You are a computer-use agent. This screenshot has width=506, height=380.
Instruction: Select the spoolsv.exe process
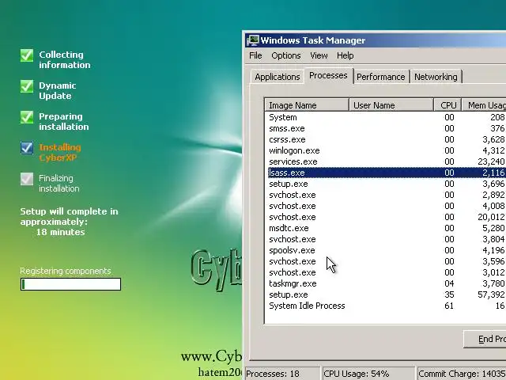pyautogui.click(x=386, y=250)
